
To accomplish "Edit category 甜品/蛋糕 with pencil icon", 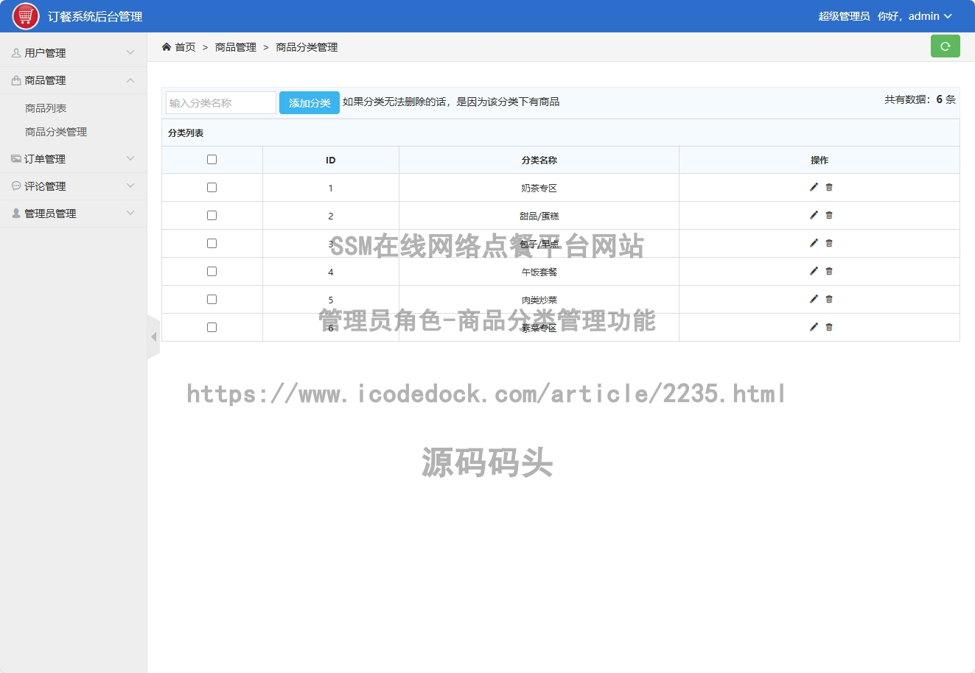I will (814, 215).
